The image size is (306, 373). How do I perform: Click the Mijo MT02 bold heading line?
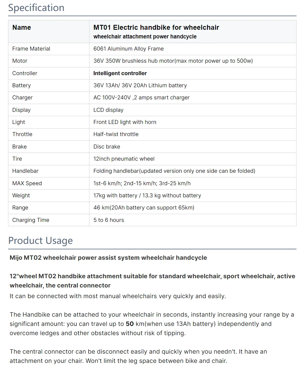(x=108, y=258)
